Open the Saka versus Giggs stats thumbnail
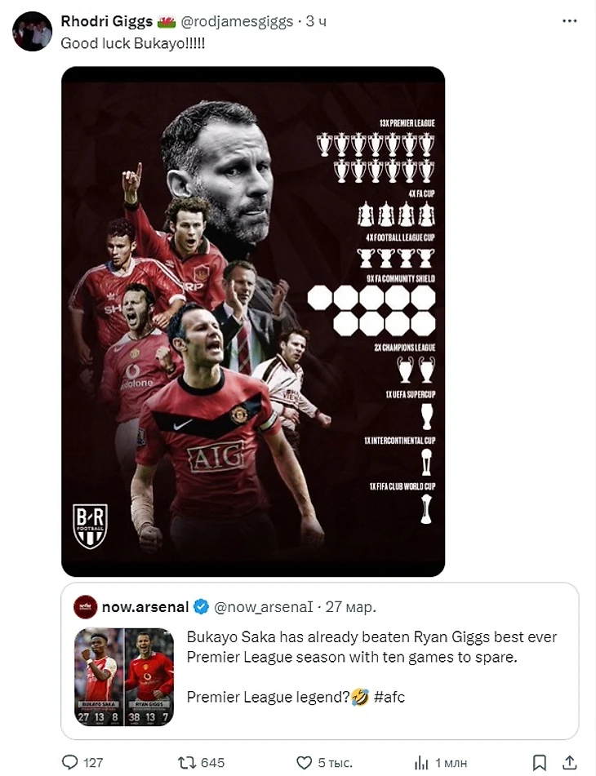The width and height of the screenshot is (596, 776). click(x=124, y=677)
